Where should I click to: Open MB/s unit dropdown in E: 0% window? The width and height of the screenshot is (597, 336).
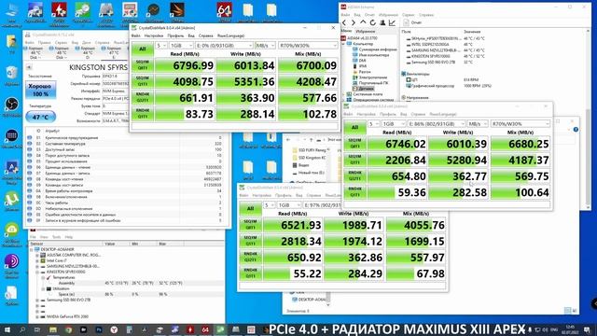[265, 46]
